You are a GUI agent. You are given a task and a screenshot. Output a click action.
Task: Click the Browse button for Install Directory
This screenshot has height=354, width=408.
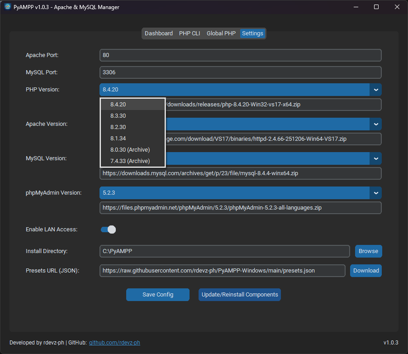368,251
